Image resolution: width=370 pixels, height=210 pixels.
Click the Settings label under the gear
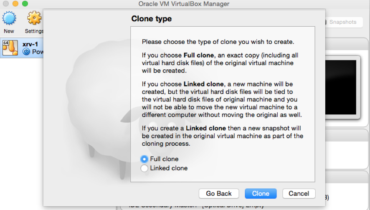[x=34, y=31]
